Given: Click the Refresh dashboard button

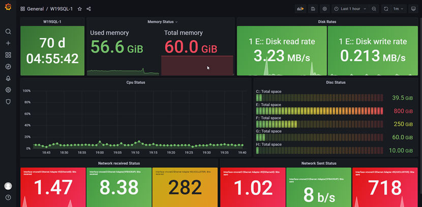Looking at the screenshot, I should [x=386, y=9].
